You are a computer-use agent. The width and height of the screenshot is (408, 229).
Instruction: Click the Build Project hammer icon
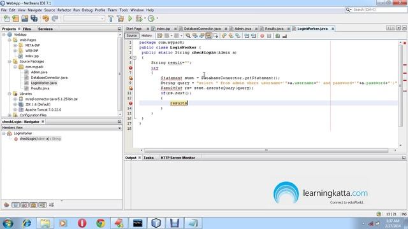coord(111,18)
